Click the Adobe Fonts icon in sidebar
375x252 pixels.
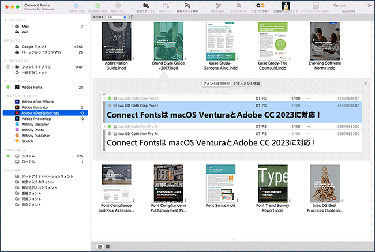tap(17, 87)
